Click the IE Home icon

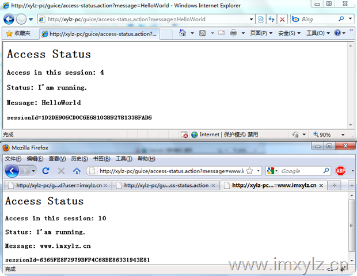tap(183, 33)
